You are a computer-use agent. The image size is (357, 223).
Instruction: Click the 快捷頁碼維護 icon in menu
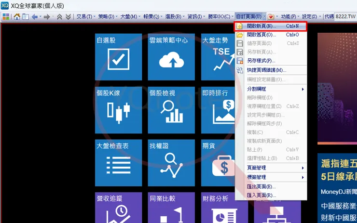(240, 70)
